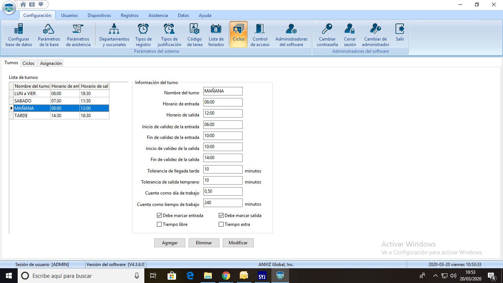Open the Windows Start menu
503x283 pixels.
point(9,276)
